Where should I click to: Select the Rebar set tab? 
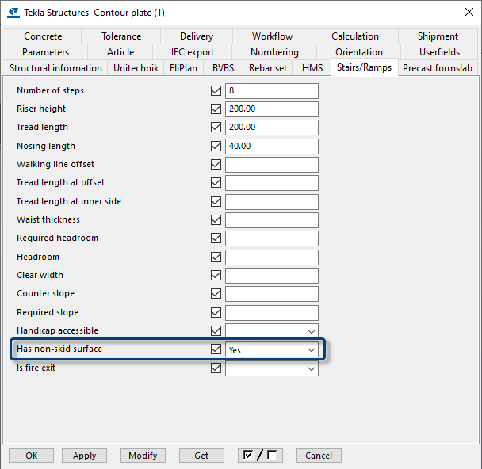click(268, 68)
